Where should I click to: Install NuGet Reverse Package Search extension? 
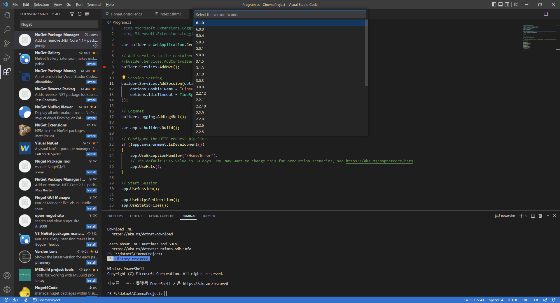point(91,100)
